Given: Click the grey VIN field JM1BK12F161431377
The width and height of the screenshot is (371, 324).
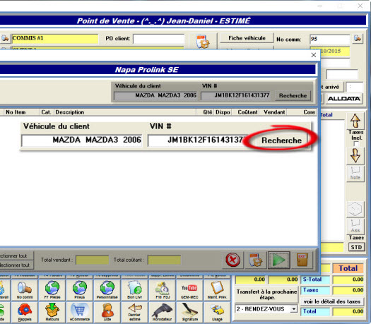Looking at the screenshot, I should [236, 96].
